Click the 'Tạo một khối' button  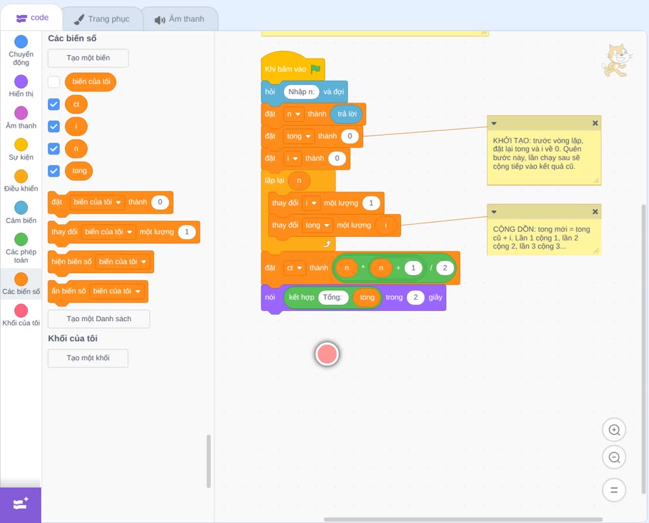click(88, 358)
